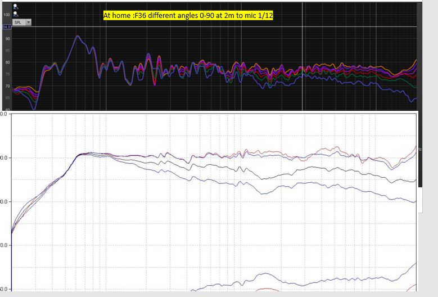Click the upper magnifier zoom icon
438x297 pixels.
15,6
